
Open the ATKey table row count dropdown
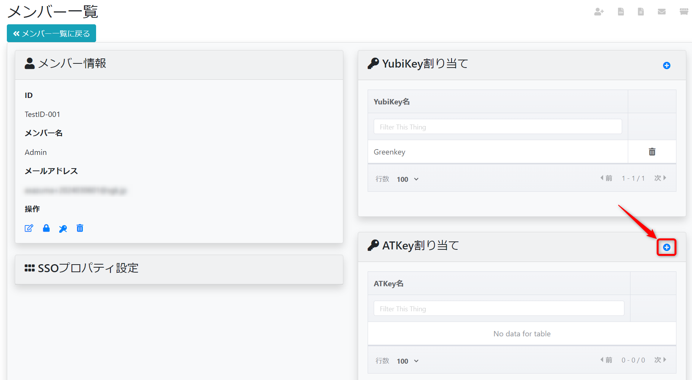point(408,361)
